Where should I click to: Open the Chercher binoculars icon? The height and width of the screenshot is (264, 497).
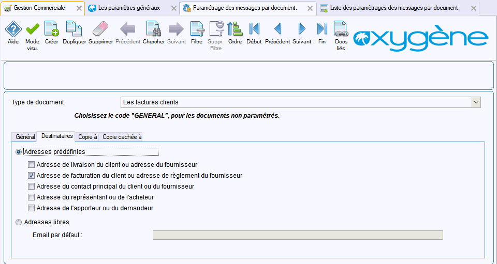[154, 29]
